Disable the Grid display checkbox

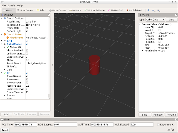coord(27,41)
